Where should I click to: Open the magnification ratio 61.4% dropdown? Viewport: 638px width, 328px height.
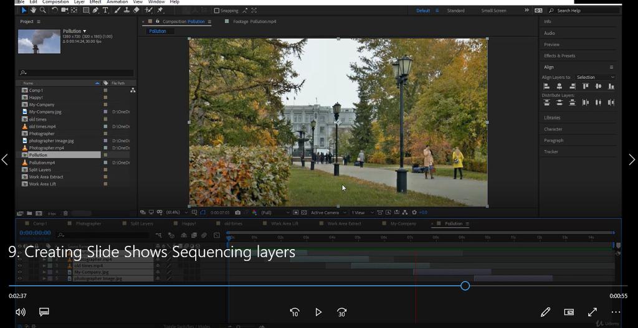coord(178,212)
